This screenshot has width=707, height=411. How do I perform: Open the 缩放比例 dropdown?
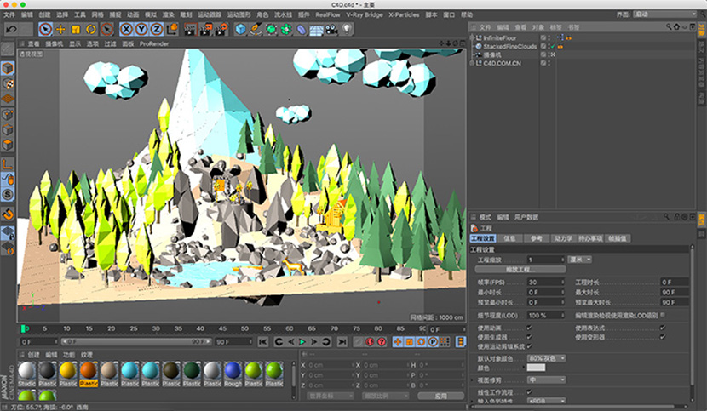385,397
